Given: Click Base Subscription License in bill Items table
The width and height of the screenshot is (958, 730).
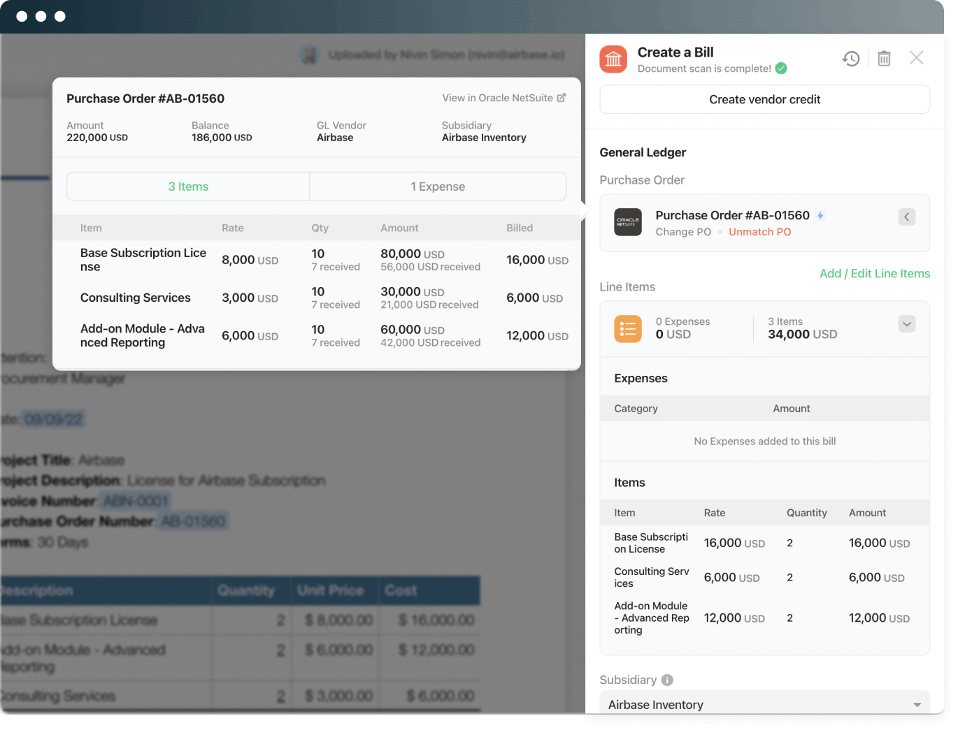Looking at the screenshot, I should coord(651,543).
